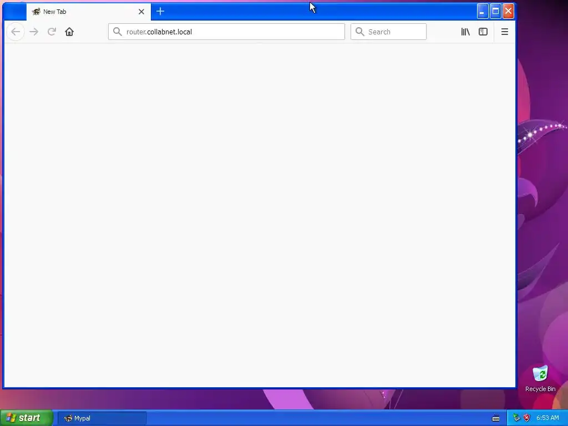Image resolution: width=568 pixels, height=426 pixels.
Task: Open the Windows start menu
Action: (x=26, y=418)
